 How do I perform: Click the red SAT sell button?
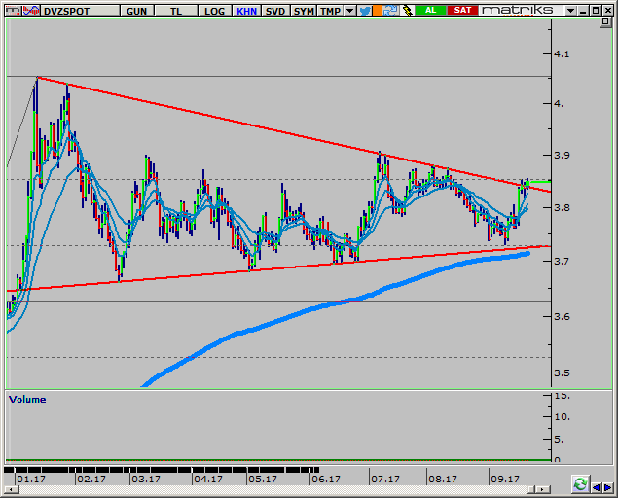(x=462, y=11)
